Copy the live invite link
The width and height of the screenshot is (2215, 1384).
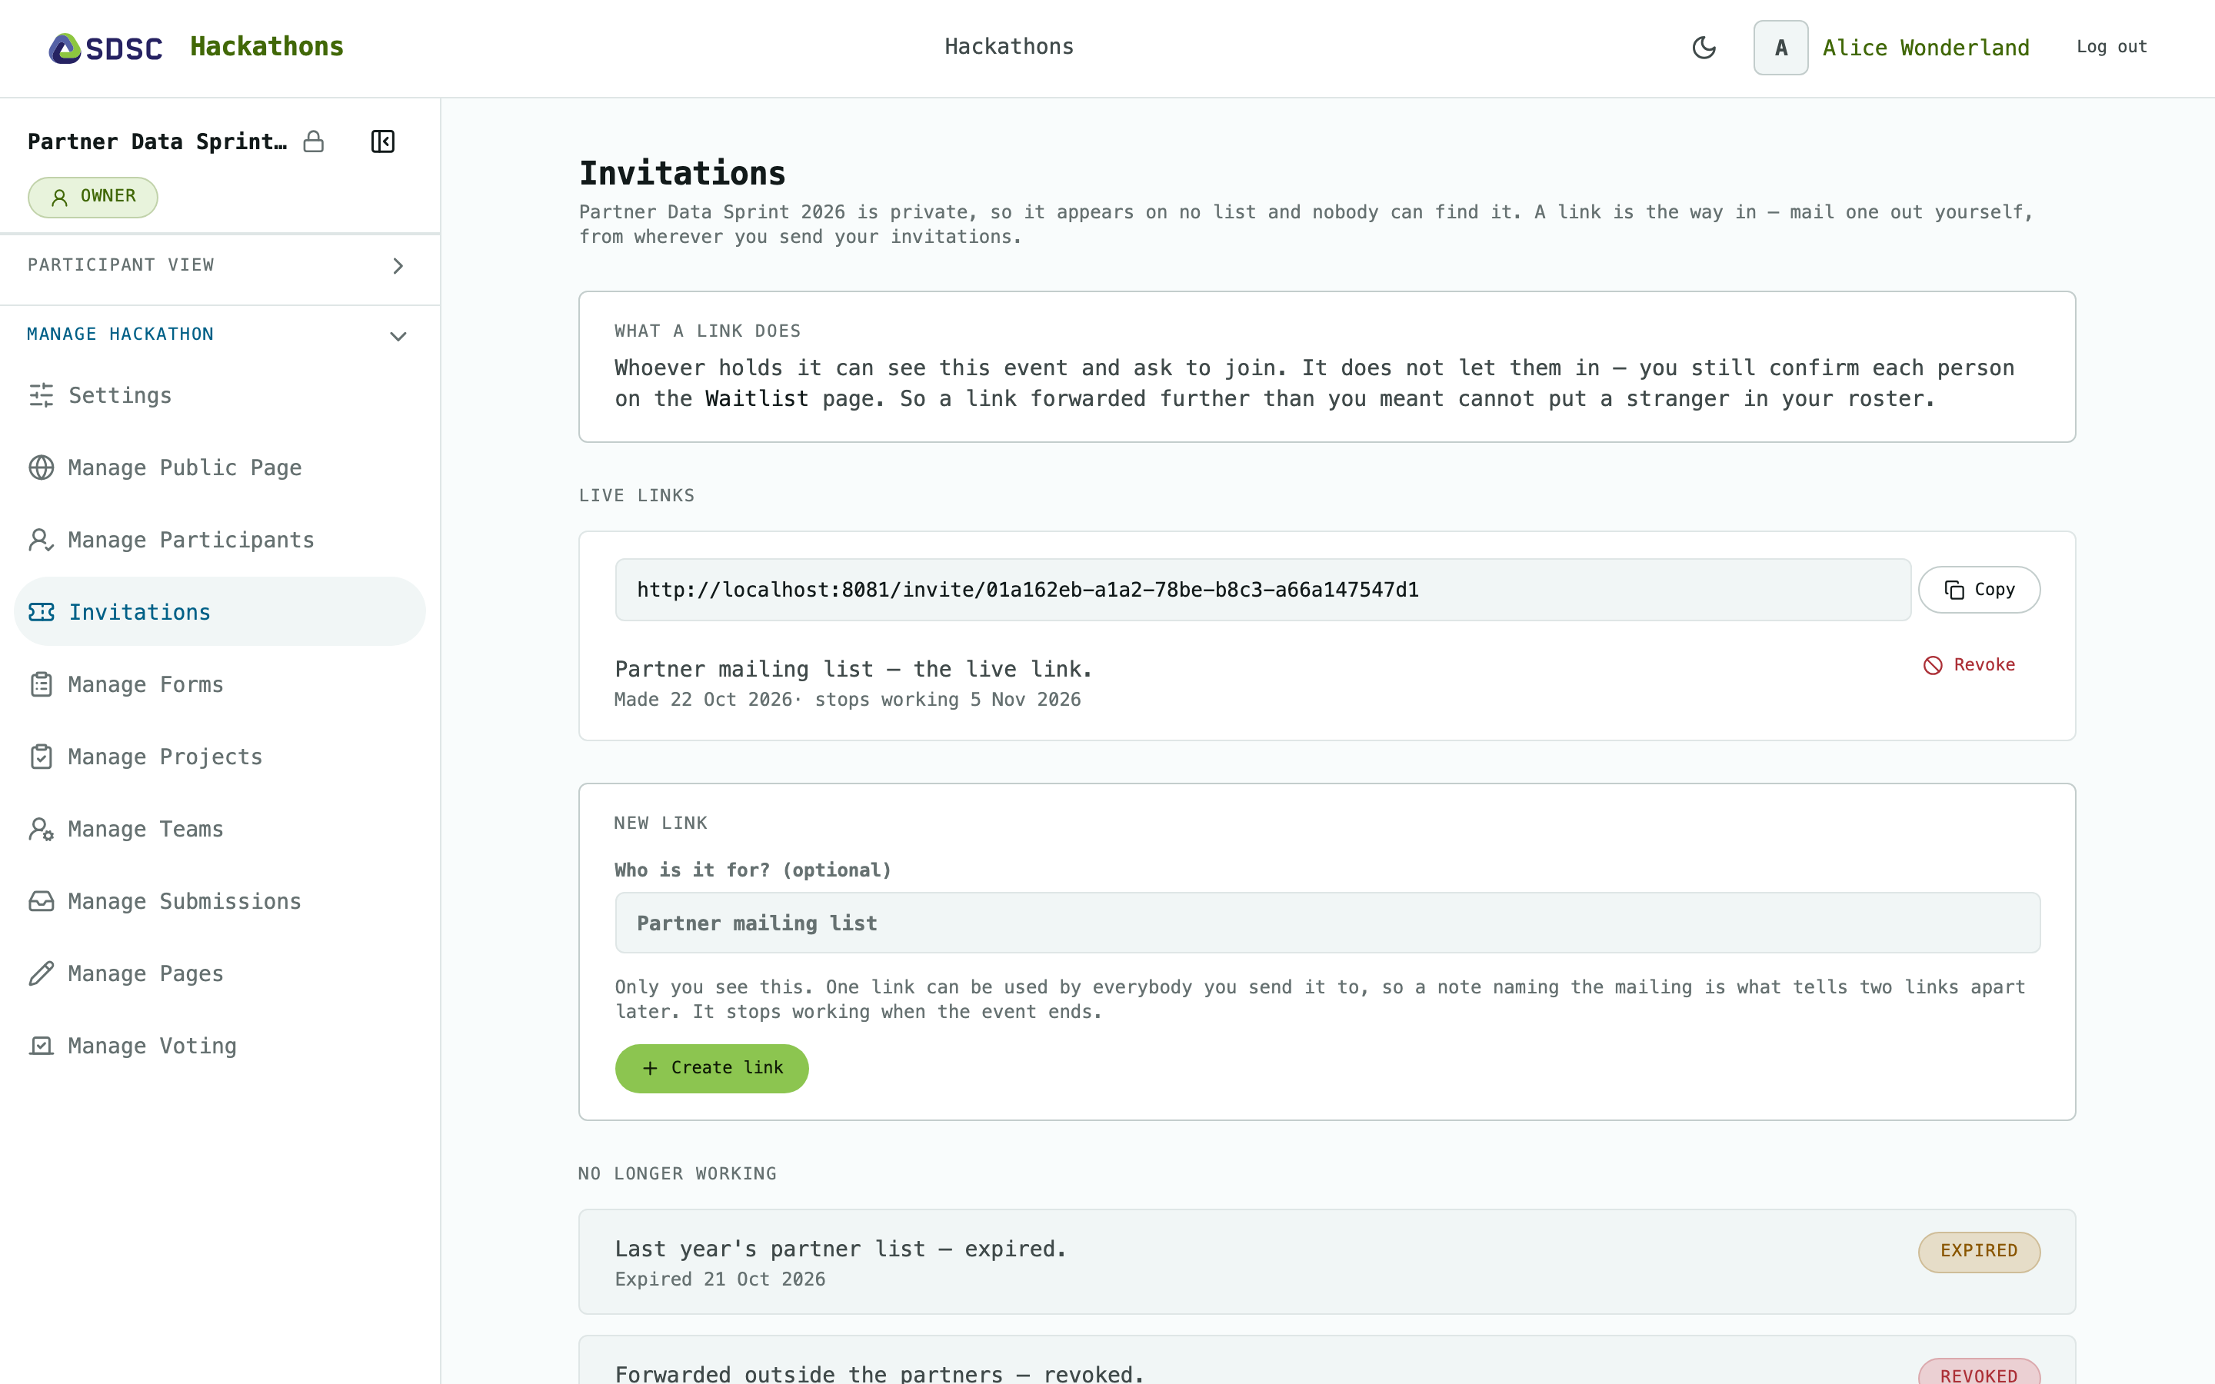1979,590
